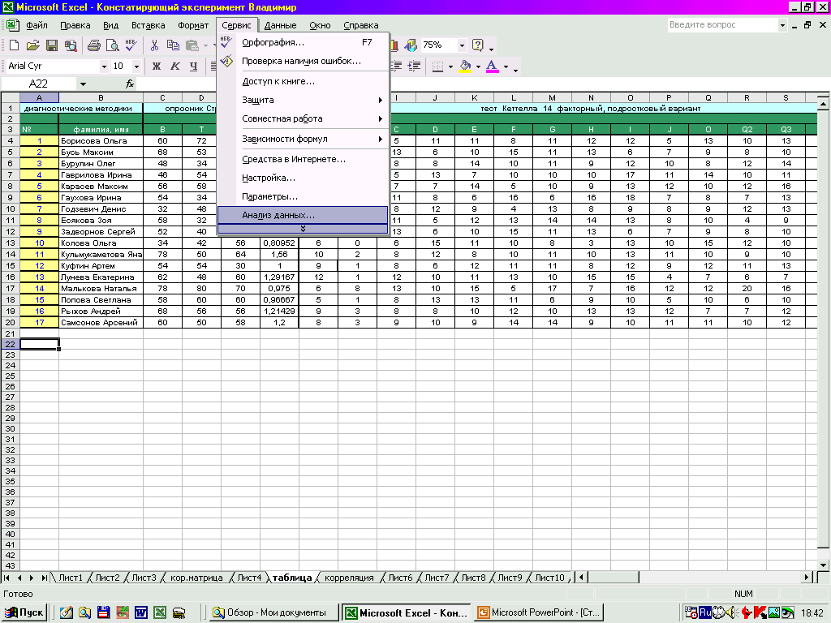This screenshot has width=831, height=623.
Task: Print the sheet using the printer icon
Action: pyautogui.click(x=93, y=45)
